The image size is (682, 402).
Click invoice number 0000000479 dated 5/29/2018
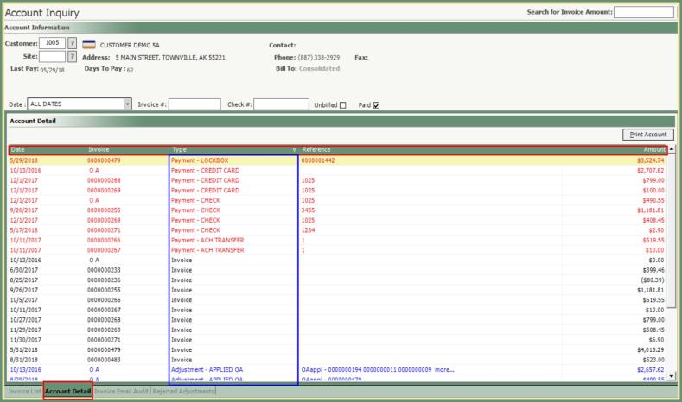click(104, 160)
